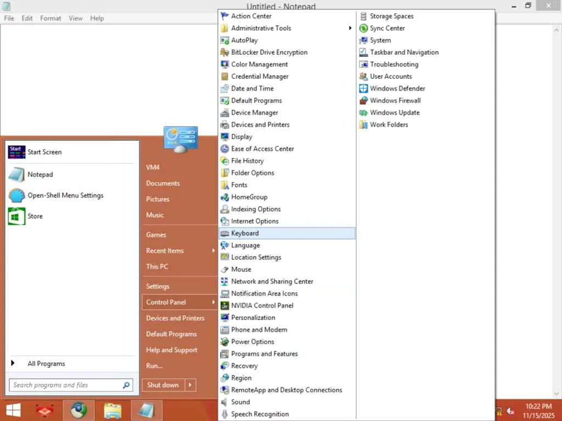Click the Notepad icon in Start menu
Viewport: 562px width, 421px height.
click(x=16, y=175)
